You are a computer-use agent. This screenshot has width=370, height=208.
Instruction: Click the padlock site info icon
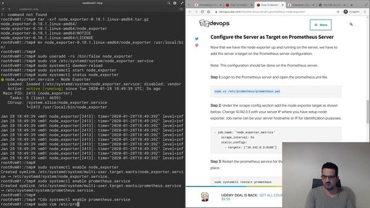point(216,12)
